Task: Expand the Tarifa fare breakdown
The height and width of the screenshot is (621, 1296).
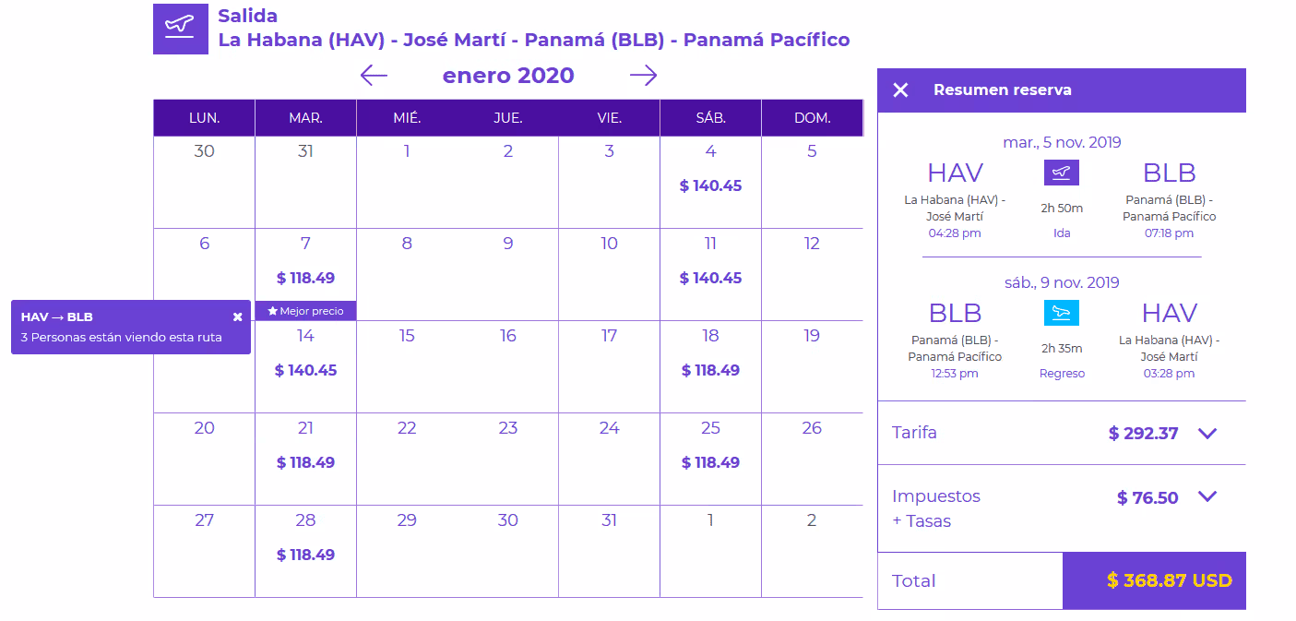Action: coord(1207,433)
